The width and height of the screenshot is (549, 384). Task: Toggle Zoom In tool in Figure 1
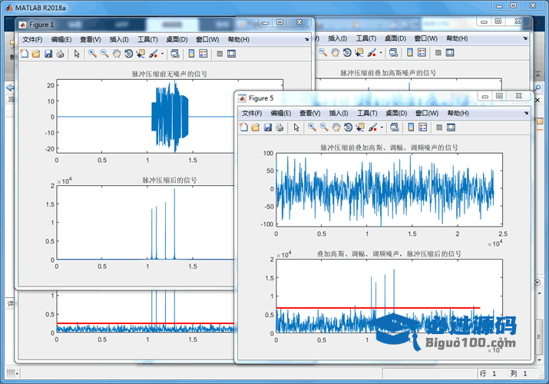92,54
